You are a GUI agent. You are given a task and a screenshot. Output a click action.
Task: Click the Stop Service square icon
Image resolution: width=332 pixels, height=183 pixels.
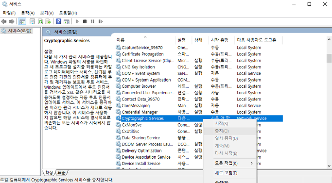pyautogui.click(x=85, y=21)
